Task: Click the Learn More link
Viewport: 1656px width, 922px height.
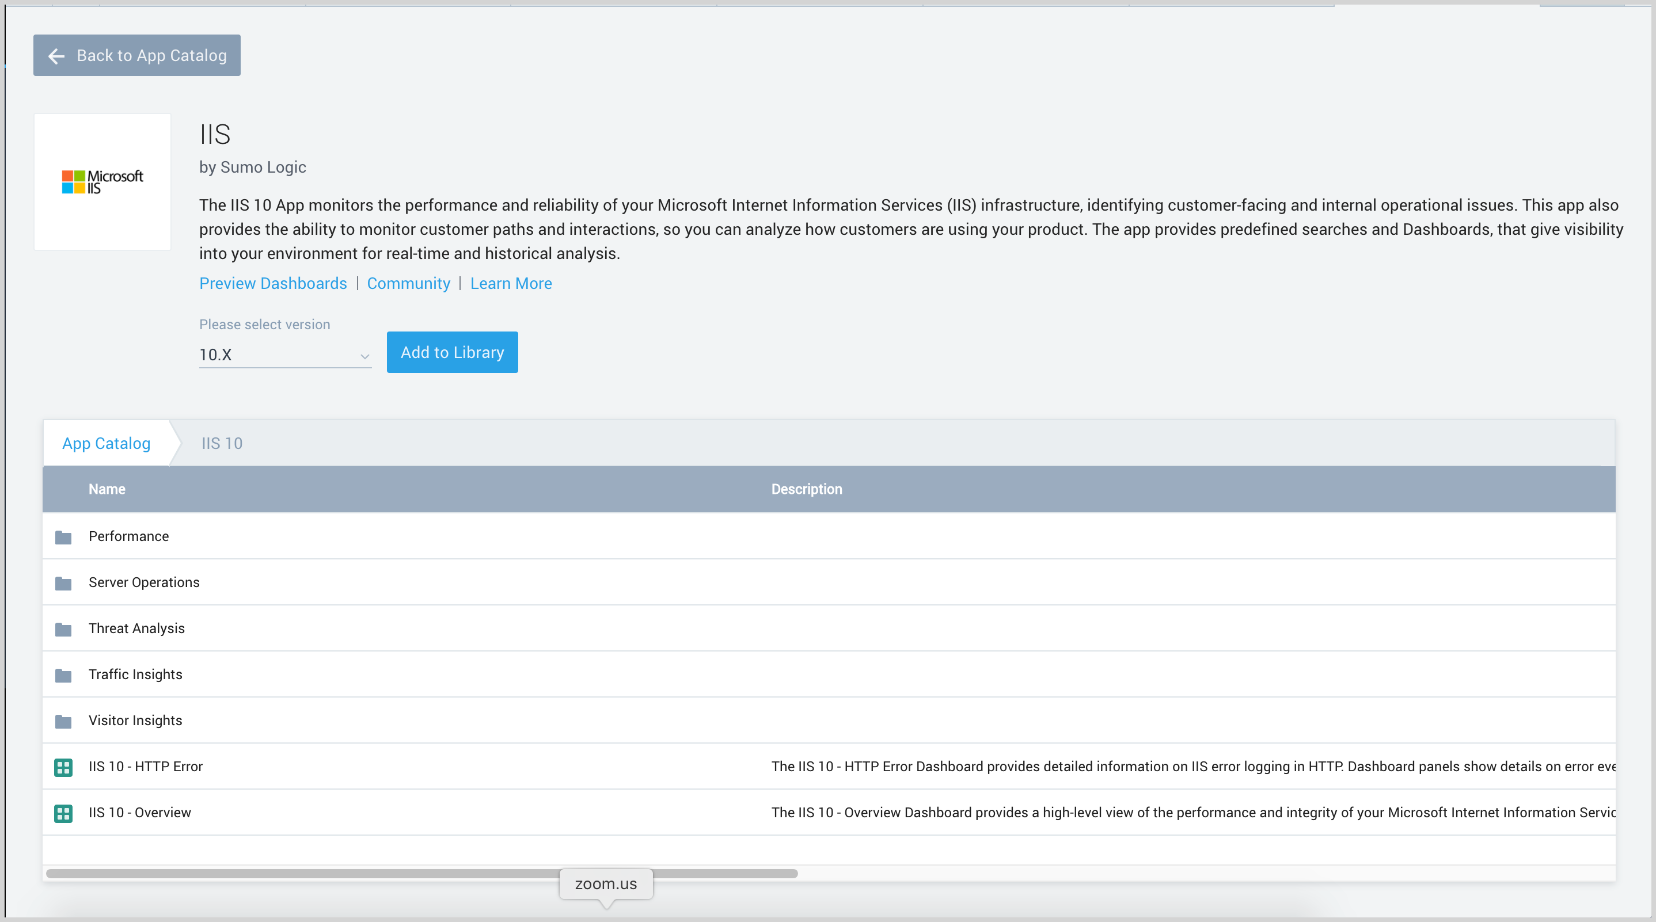Action: pos(510,283)
